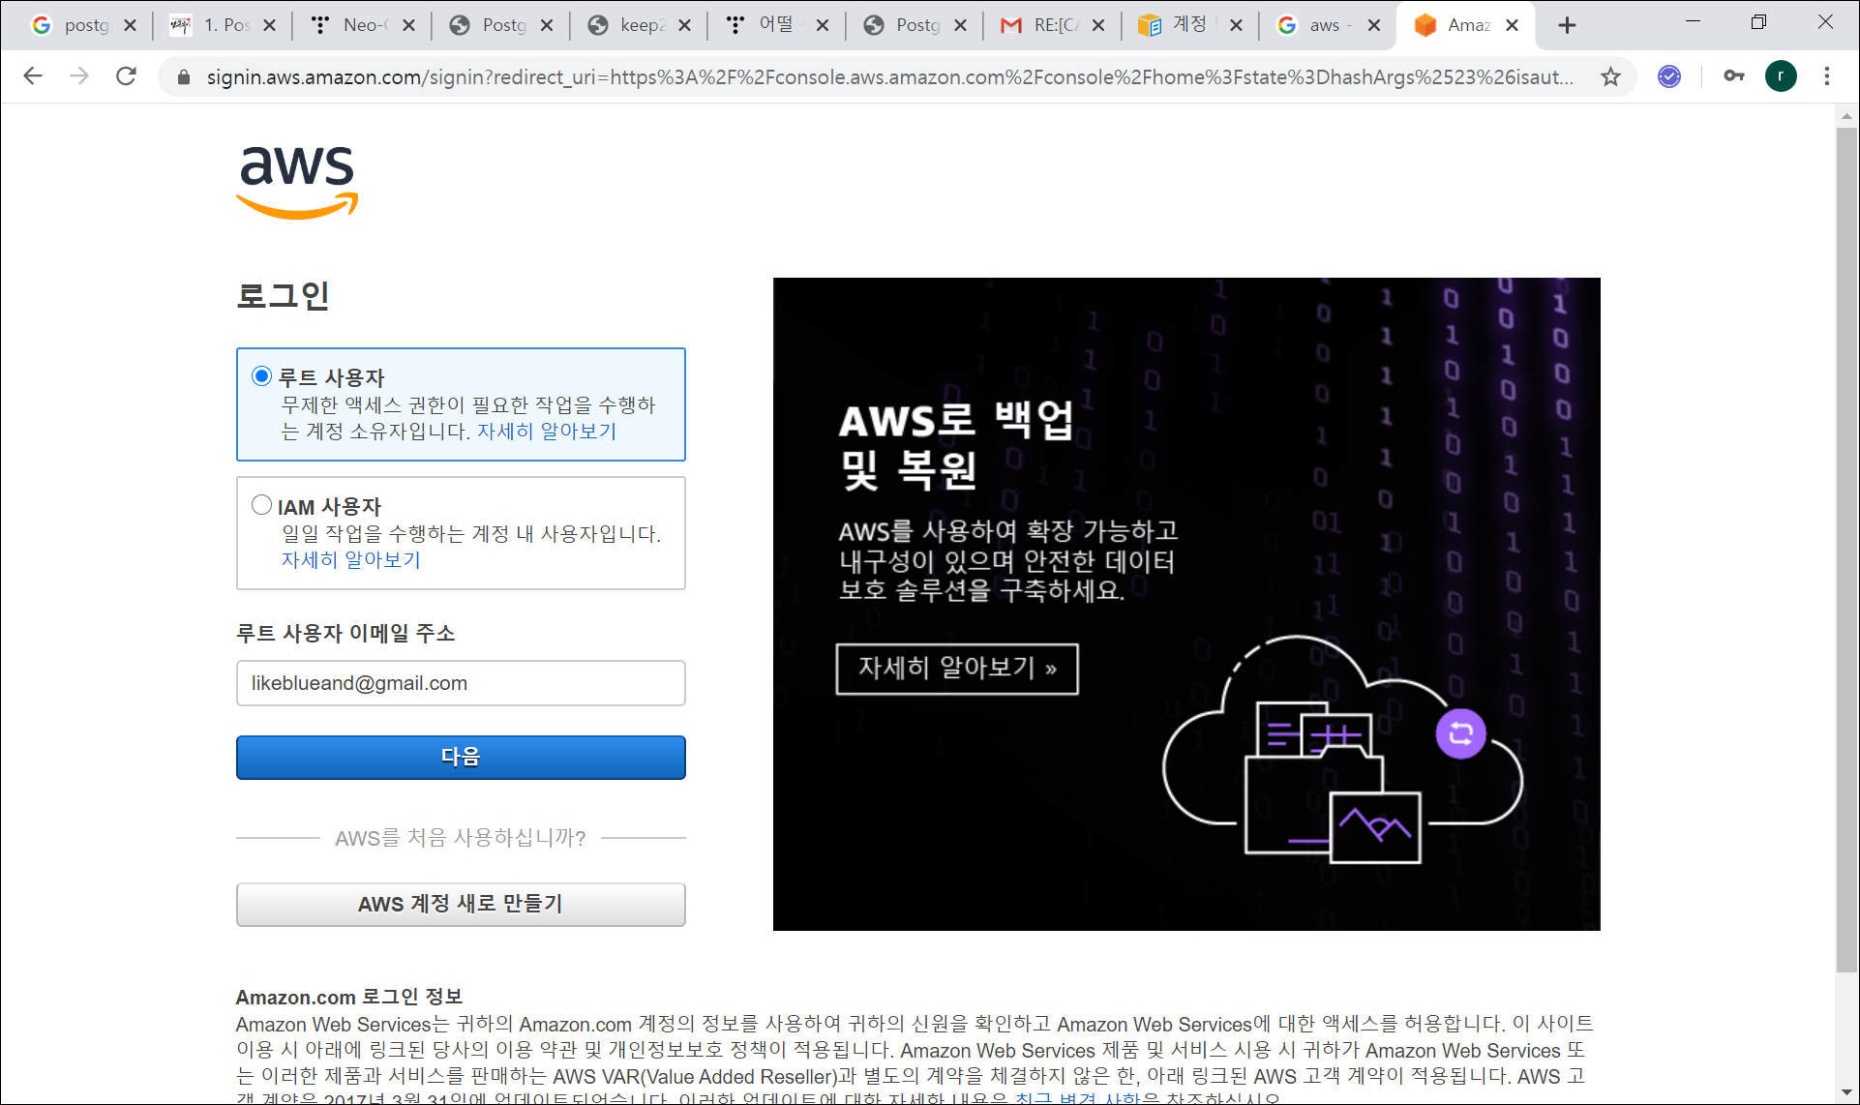The width and height of the screenshot is (1860, 1105).
Task: Open the green profile avatar
Action: coord(1781,76)
